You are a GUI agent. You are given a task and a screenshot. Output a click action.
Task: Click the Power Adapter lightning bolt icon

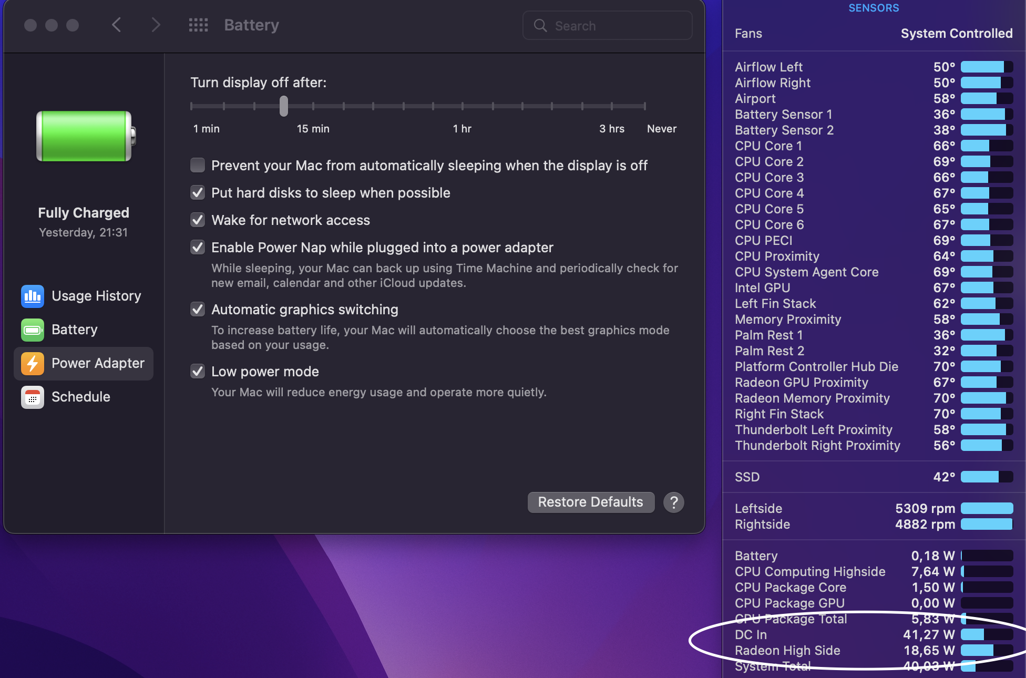[33, 363]
